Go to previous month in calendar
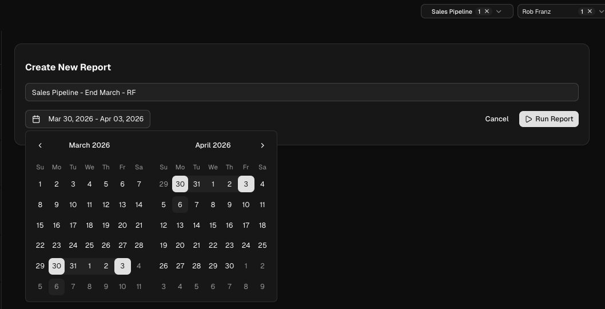The height and width of the screenshot is (309, 605). point(40,145)
